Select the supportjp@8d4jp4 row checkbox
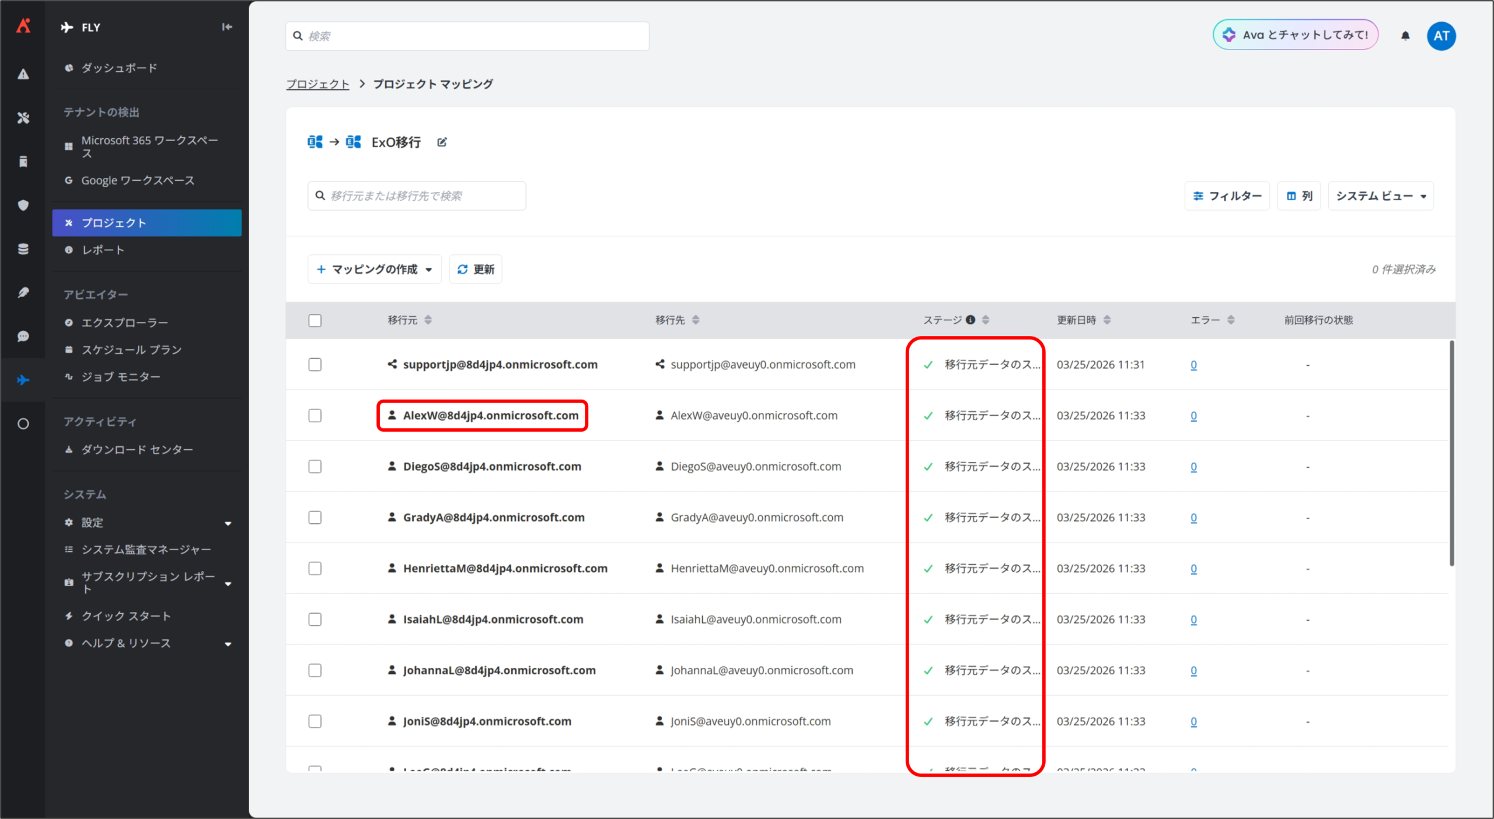 pos(315,365)
